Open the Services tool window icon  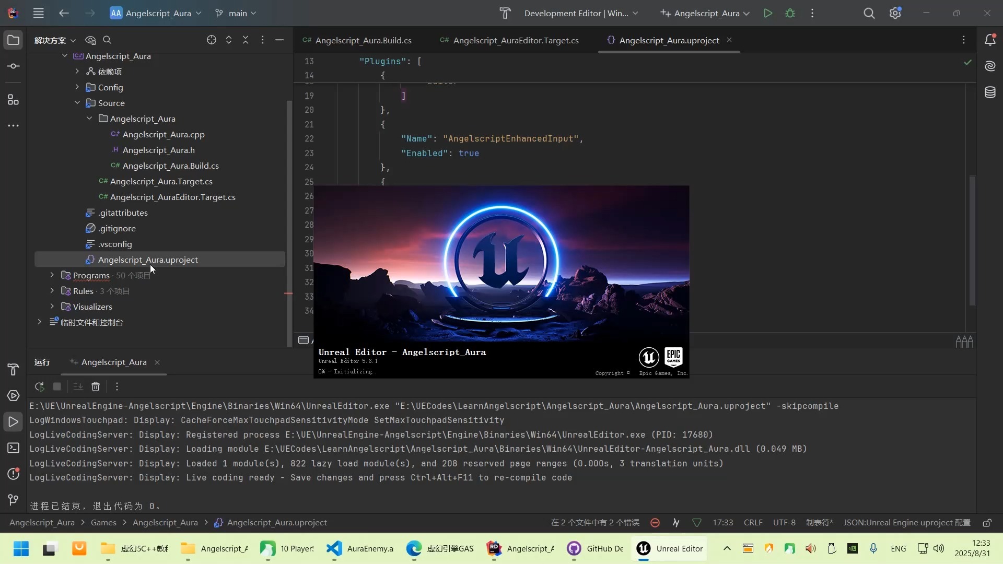click(13, 395)
